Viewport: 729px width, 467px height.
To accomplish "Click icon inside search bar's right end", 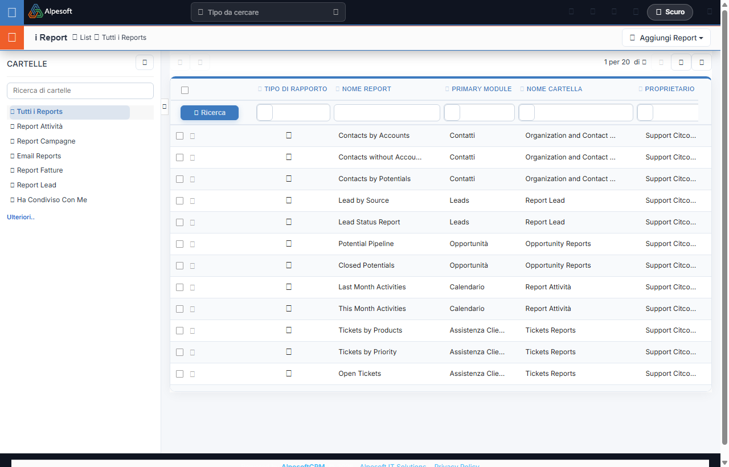I will (x=335, y=12).
